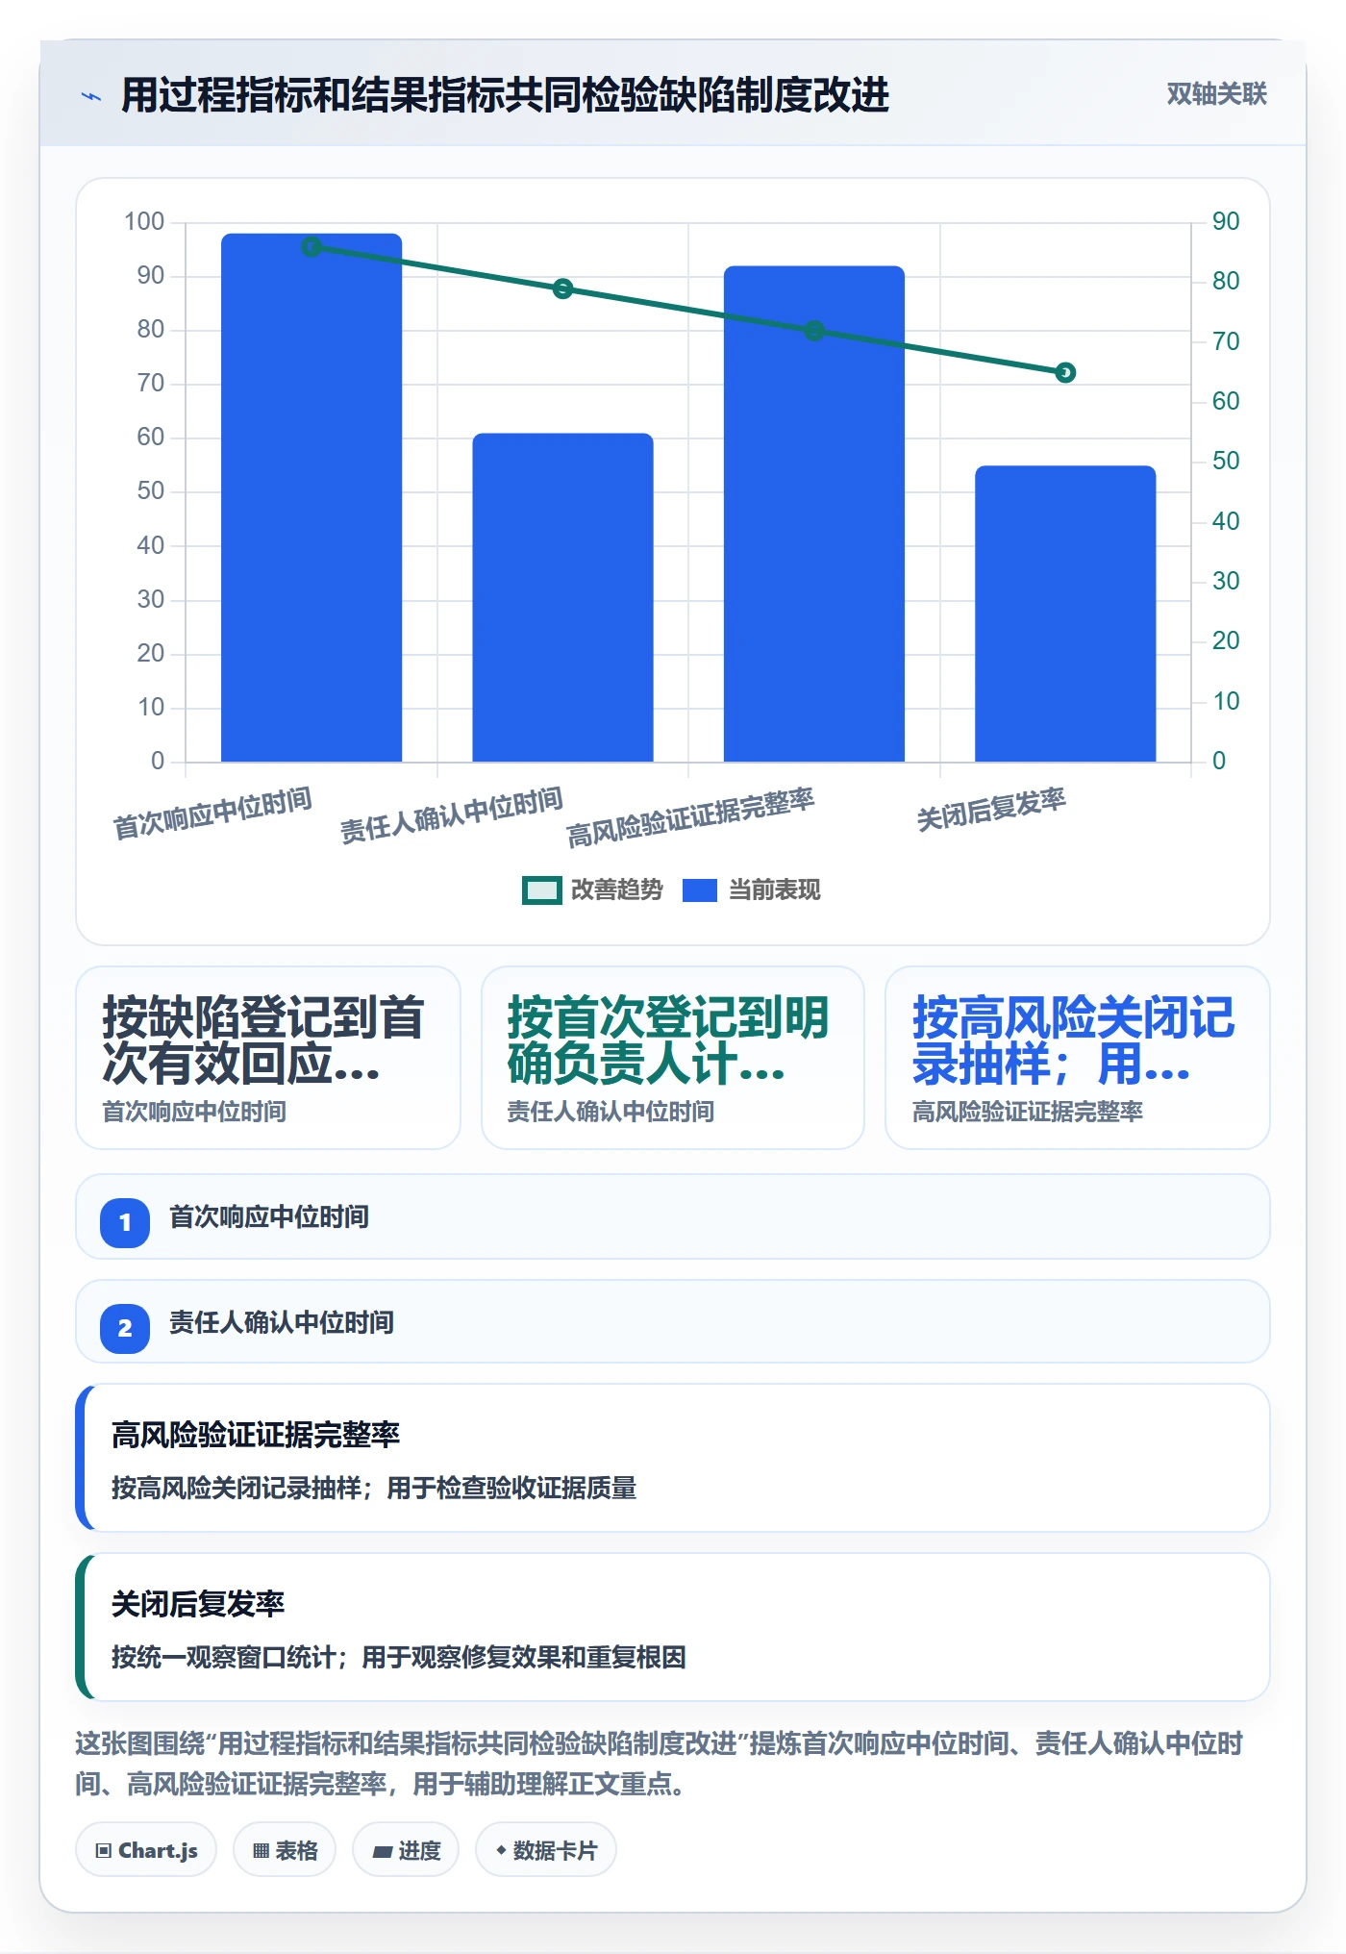
Task: Open the 按缺陷登记到首次有效回应 data card
Action: point(268,1058)
